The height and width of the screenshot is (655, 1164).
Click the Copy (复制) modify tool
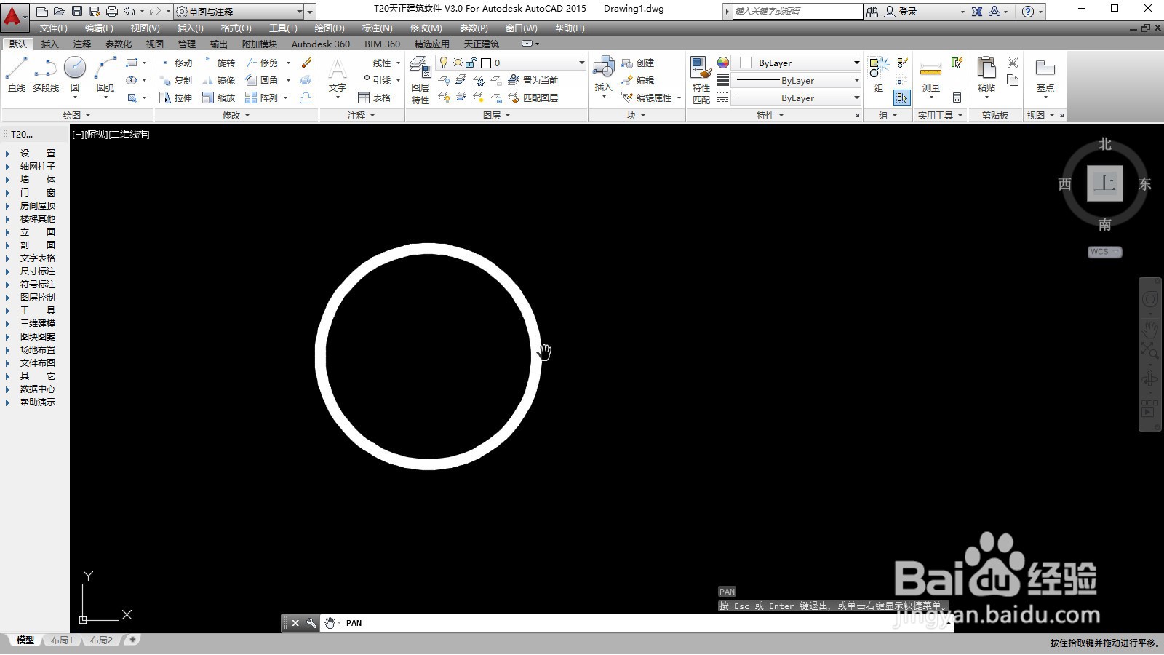point(176,81)
